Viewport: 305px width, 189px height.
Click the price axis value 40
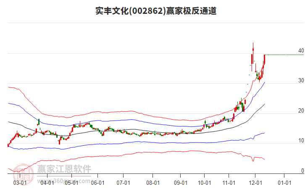click(301, 50)
